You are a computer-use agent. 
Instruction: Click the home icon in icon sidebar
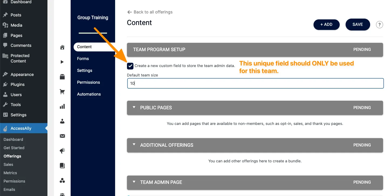click(62, 48)
